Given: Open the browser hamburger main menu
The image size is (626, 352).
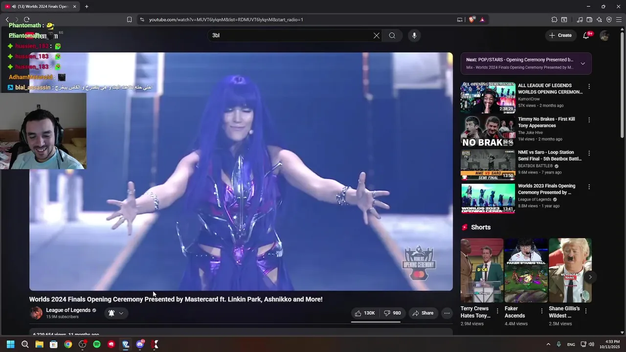Looking at the screenshot, I should pos(619,20).
